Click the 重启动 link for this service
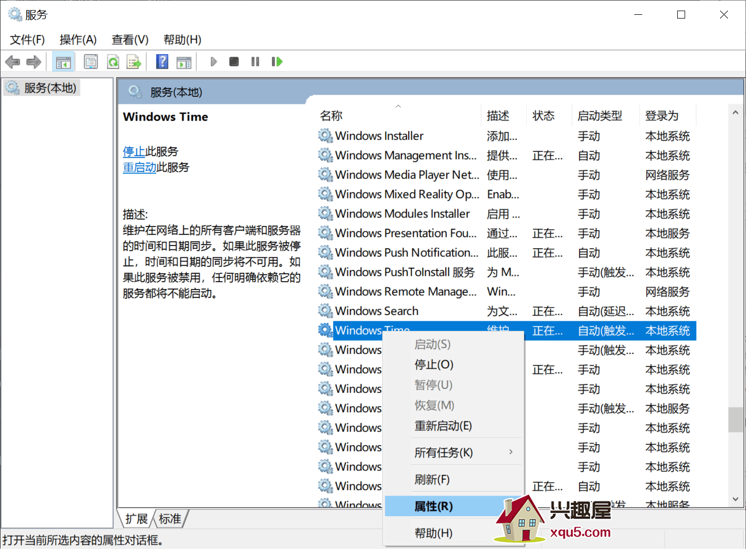This screenshot has height=549, width=746. (139, 168)
